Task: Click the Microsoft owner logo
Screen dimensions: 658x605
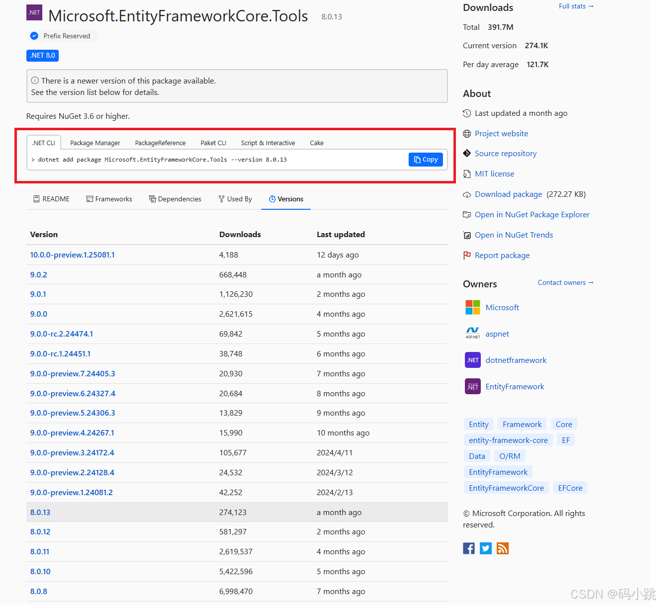Action: tap(472, 307)
